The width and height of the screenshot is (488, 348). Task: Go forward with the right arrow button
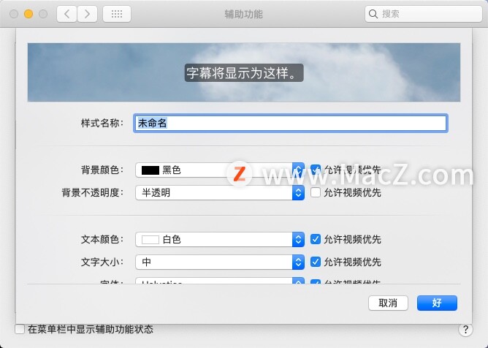tap(87, 14)
